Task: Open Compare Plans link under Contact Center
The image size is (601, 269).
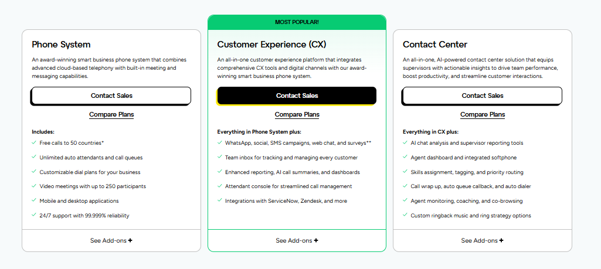Action: click(482, 114)
